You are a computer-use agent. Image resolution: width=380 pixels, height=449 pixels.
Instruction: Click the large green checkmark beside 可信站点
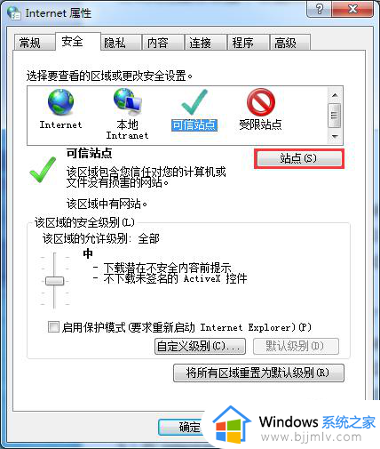[44, 170]
